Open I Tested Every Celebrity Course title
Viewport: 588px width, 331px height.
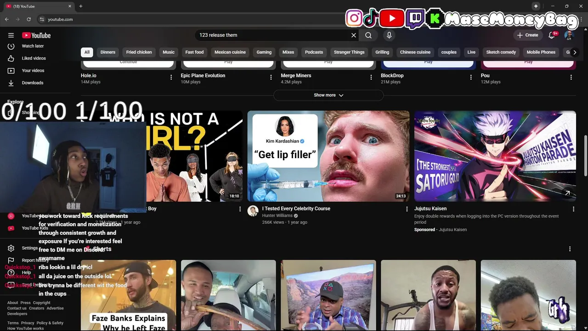coord(296,209)
